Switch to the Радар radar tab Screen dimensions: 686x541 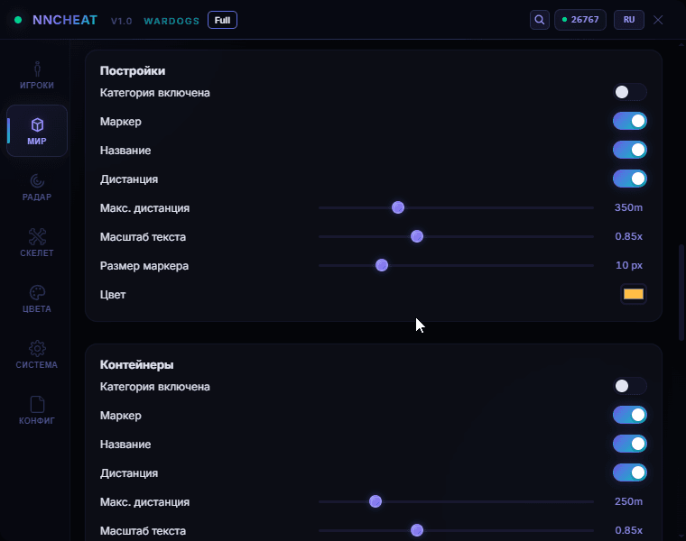click(37, 187)
